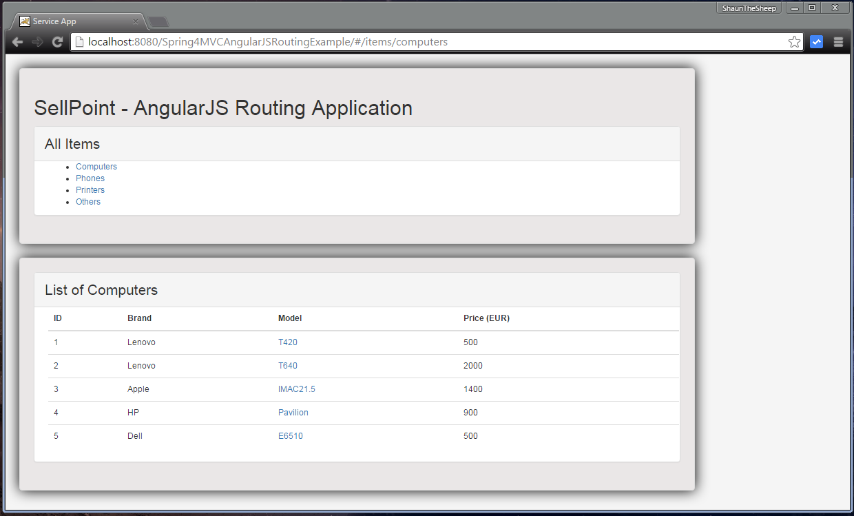The image size is (854, 516).
Task: Click the T420 model link
Action: [288, 342]
